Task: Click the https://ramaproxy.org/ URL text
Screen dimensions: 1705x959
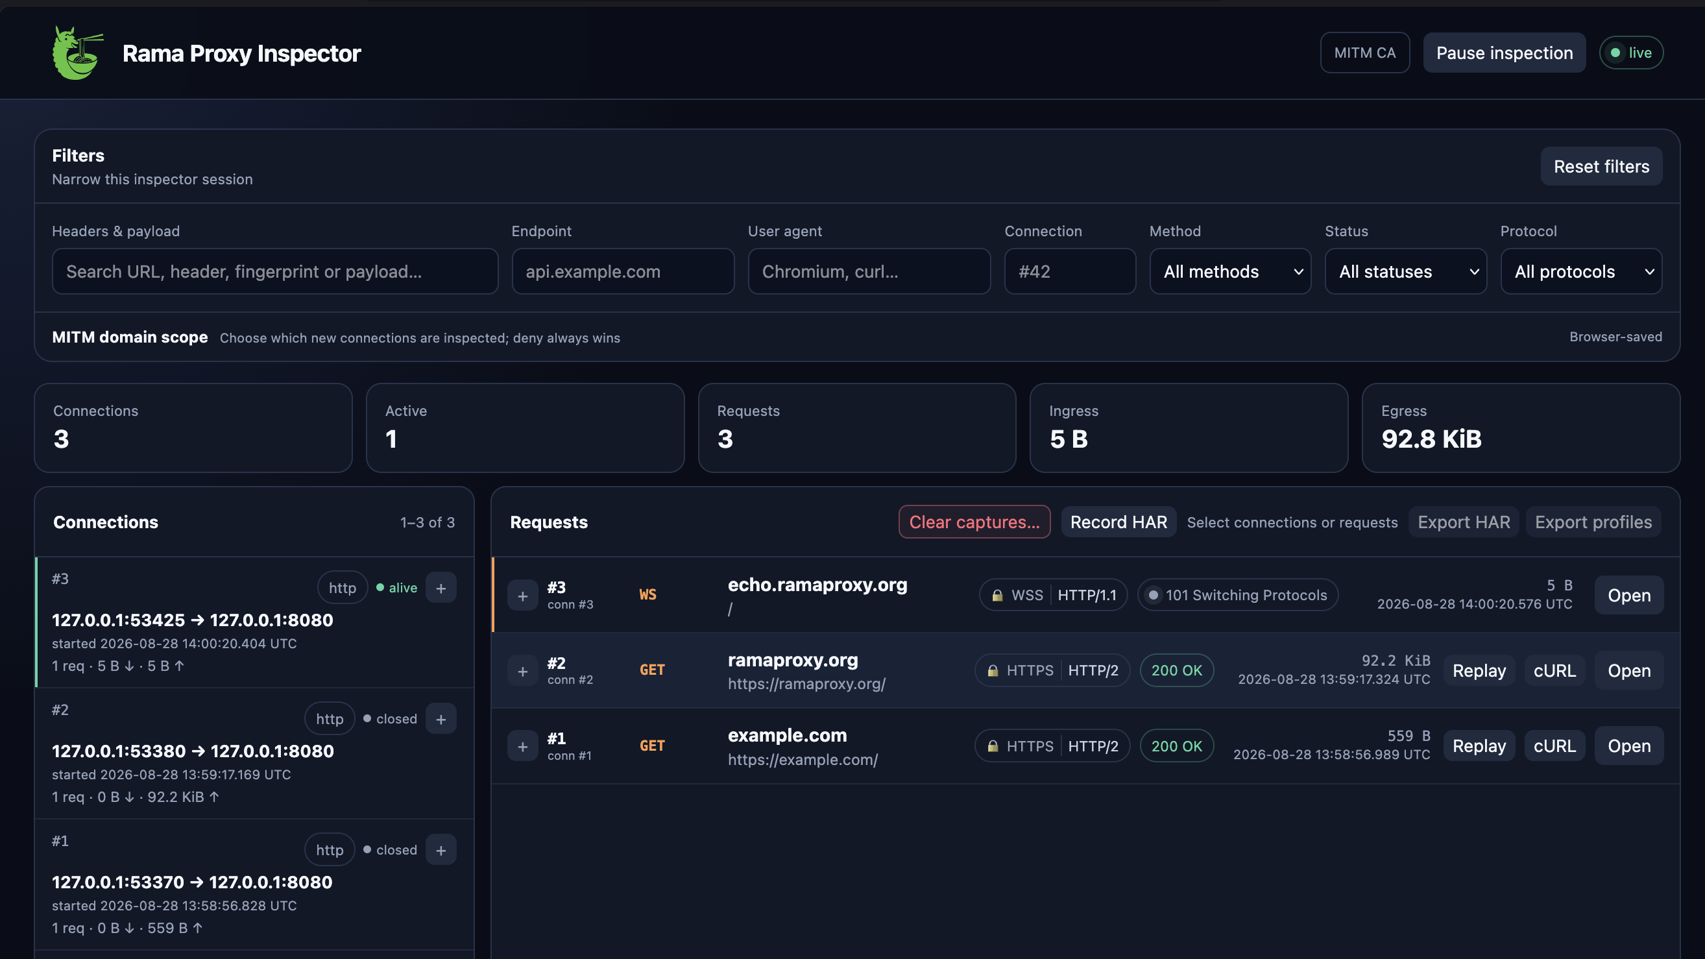Action: point(806,684)
